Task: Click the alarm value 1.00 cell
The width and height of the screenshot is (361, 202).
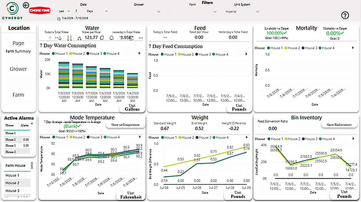Action: 26,146
